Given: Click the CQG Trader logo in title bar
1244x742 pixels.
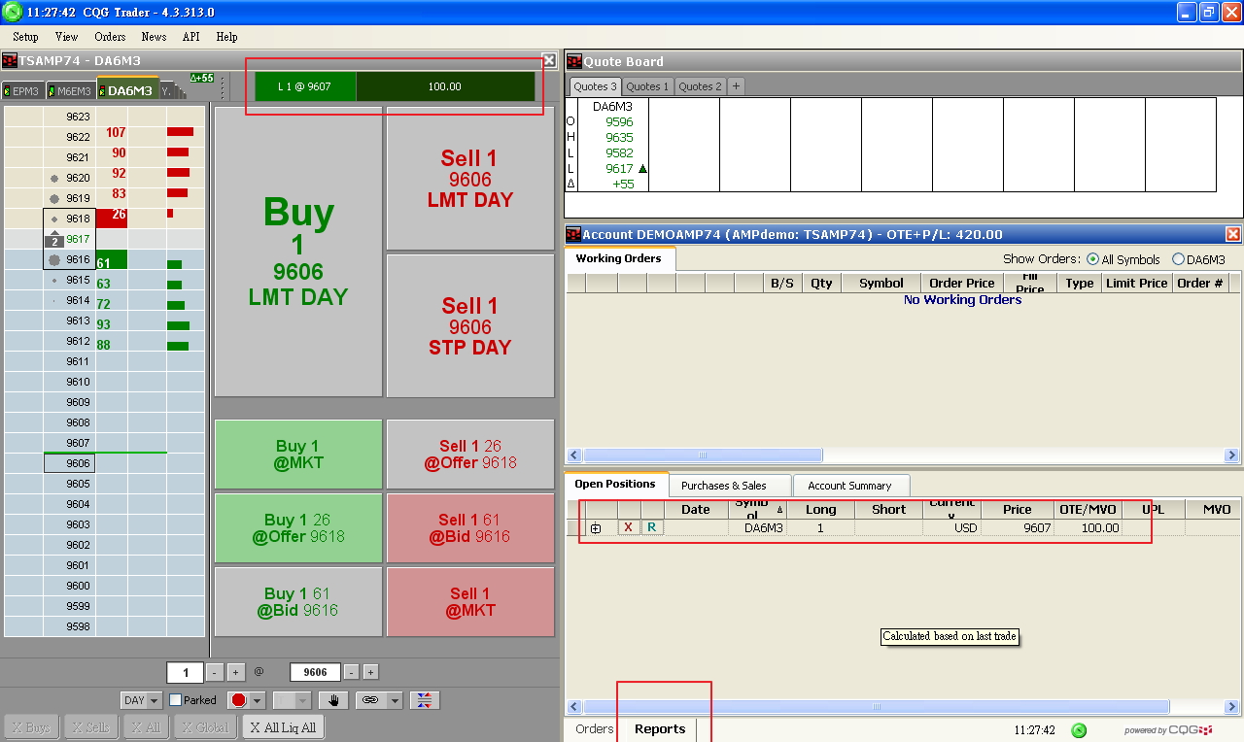Looking at the screenshot, I should pyautogui.click(x=12, y=13).
